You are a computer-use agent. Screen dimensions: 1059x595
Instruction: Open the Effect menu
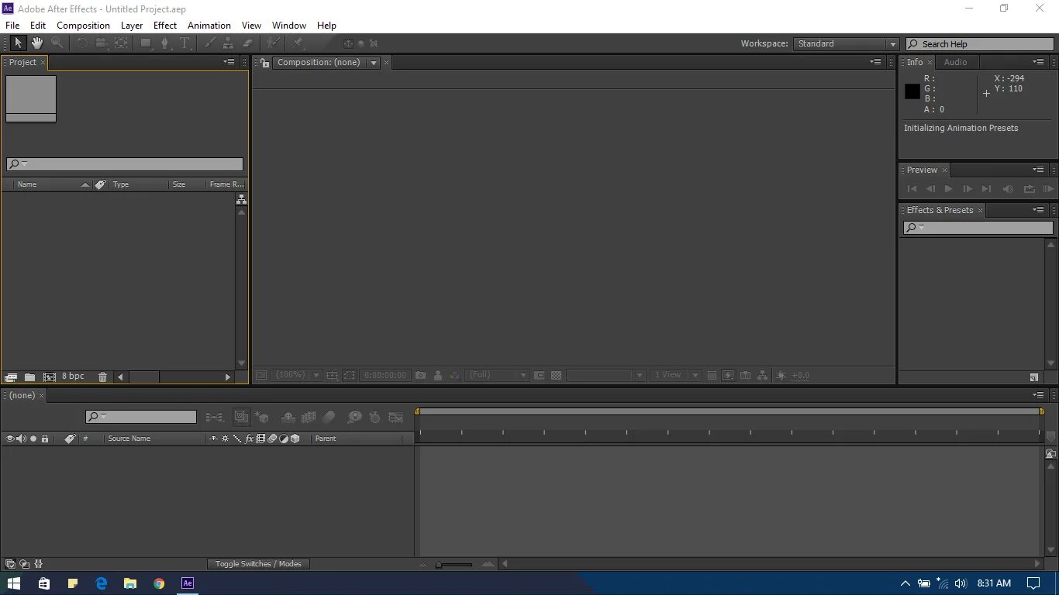[x=165, y=26]
